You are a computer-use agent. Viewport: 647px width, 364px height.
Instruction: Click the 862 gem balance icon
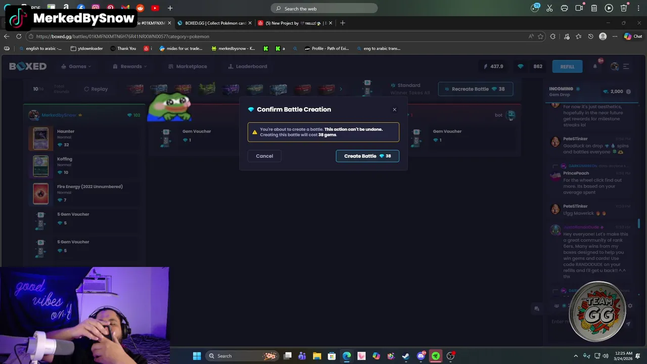click(521, 66)
